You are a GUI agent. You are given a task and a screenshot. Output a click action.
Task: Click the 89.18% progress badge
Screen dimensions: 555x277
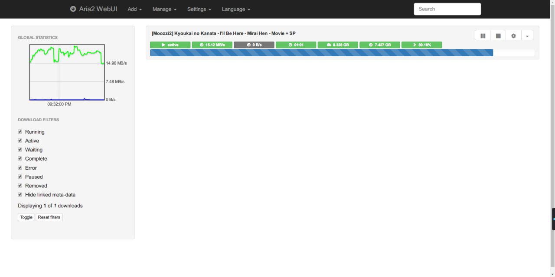421,45
